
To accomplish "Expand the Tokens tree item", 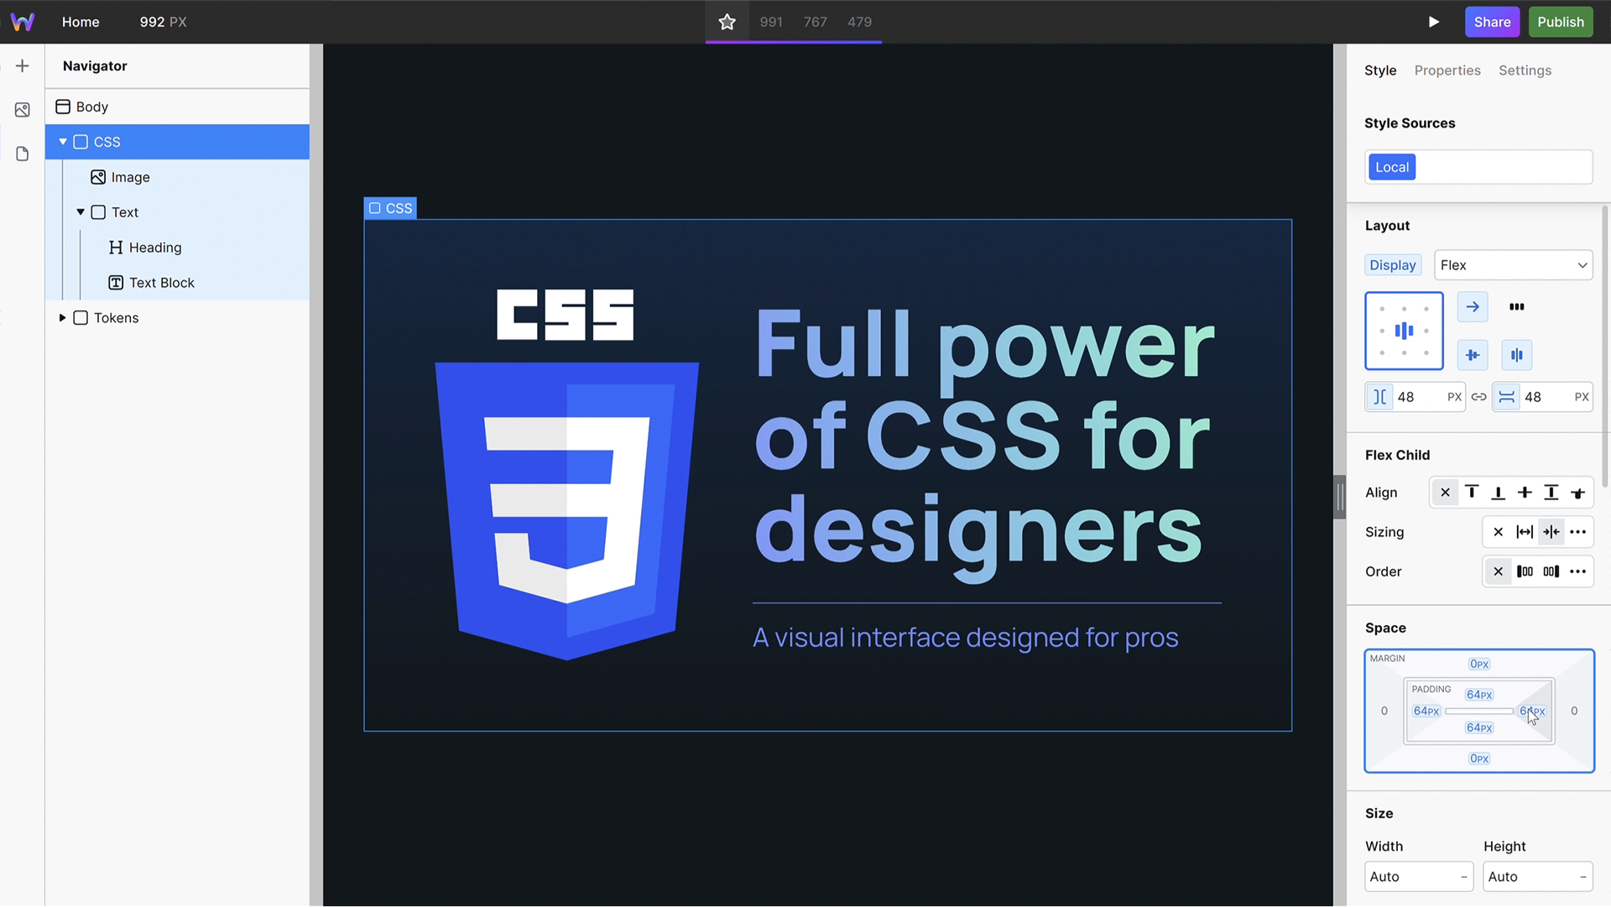I will [x=62, y=319].
